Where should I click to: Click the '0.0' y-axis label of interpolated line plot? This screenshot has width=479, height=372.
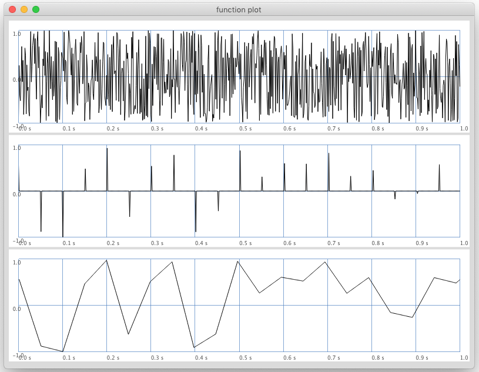click(16, 309)
